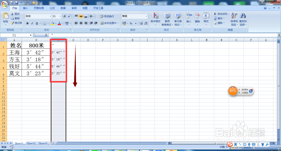Decrease decimal places
281x151 pixels.
coord(146,23)
